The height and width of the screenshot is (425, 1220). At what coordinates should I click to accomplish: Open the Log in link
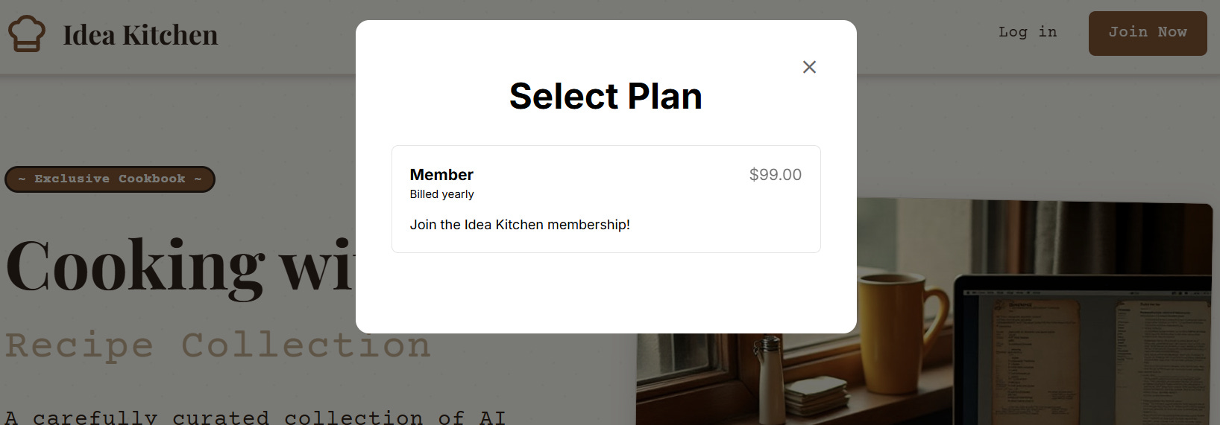tap(1027, 32)
